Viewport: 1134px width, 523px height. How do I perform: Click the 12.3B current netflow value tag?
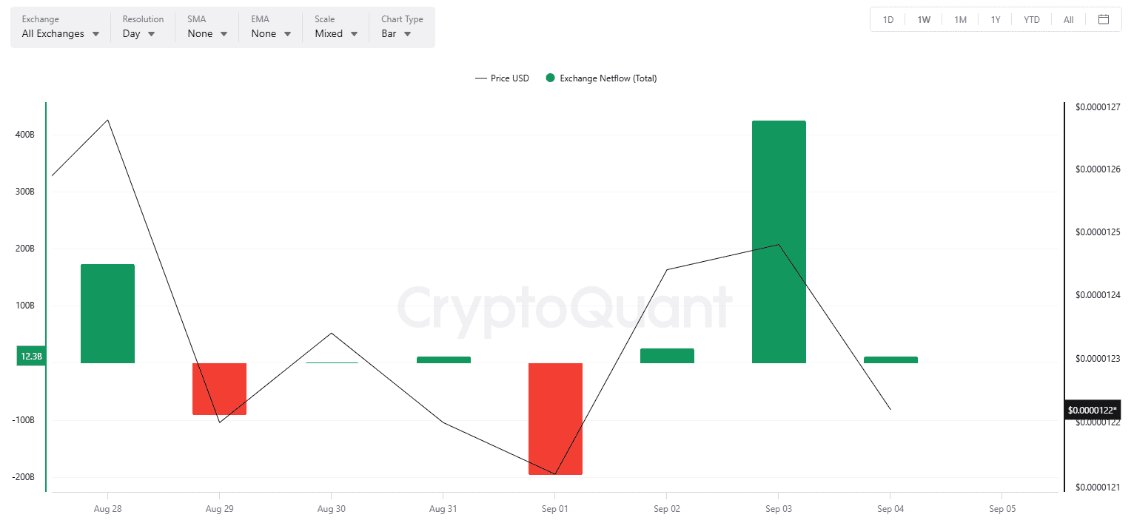(x=31, y=357)
